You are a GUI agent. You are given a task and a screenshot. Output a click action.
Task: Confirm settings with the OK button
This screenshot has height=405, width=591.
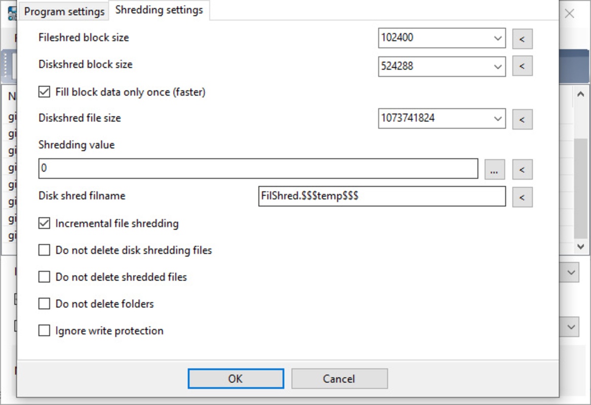(236, 379)
